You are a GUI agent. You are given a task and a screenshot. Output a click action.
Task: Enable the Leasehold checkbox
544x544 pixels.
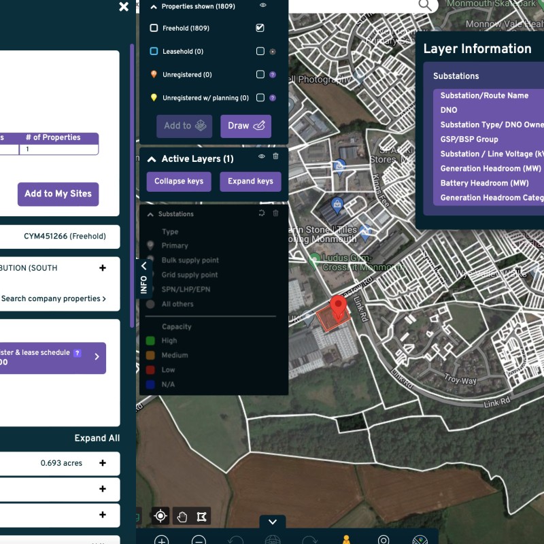click(x=260, y=51)
